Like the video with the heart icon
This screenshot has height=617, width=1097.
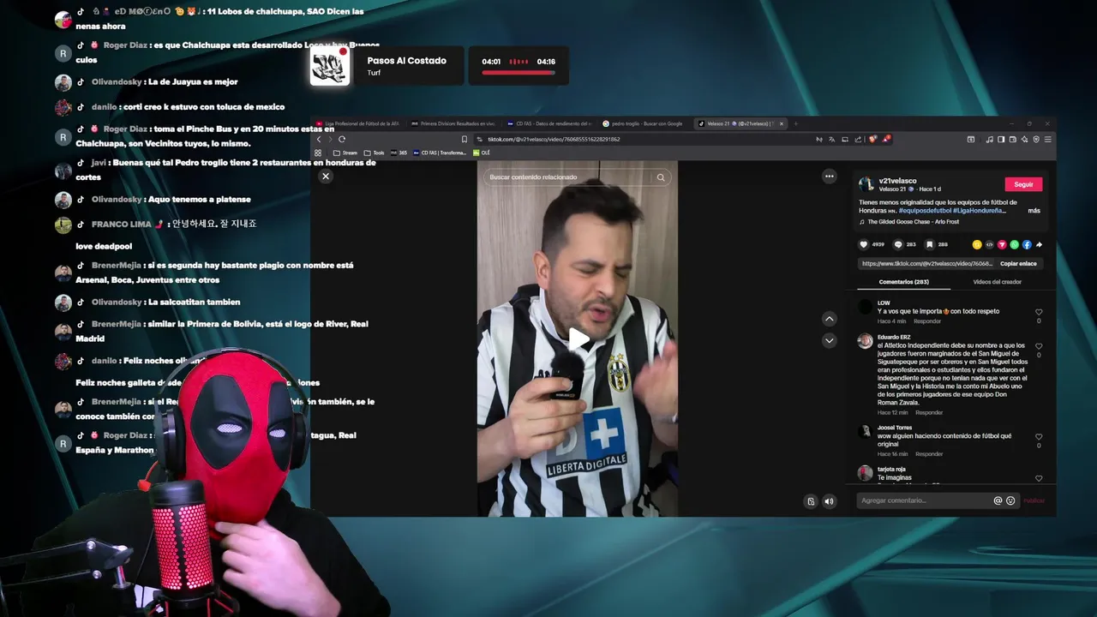(864, 244)
